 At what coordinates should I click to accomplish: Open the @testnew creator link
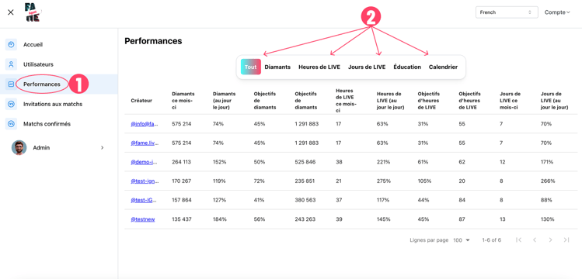143,219
